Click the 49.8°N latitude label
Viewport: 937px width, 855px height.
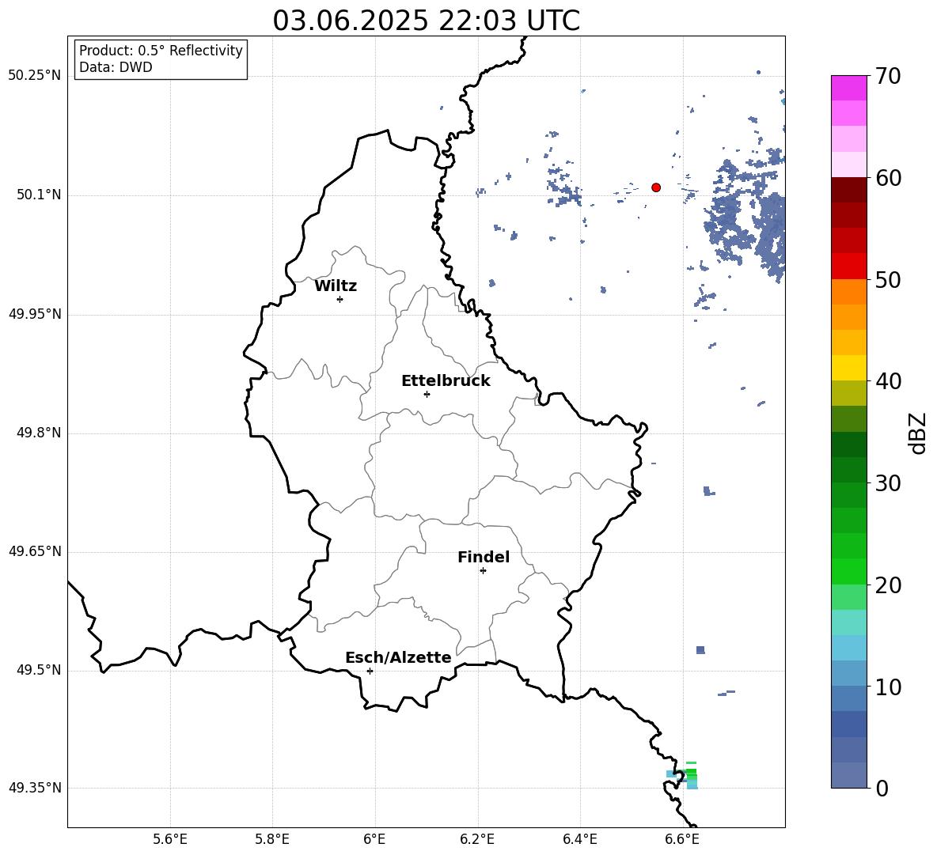click(39, 433)
